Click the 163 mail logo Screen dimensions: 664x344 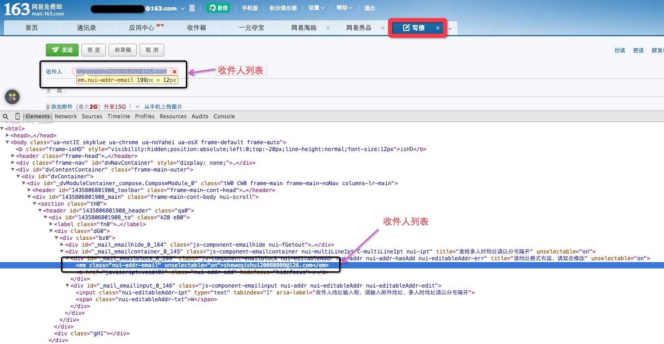[x=34, y=9]
